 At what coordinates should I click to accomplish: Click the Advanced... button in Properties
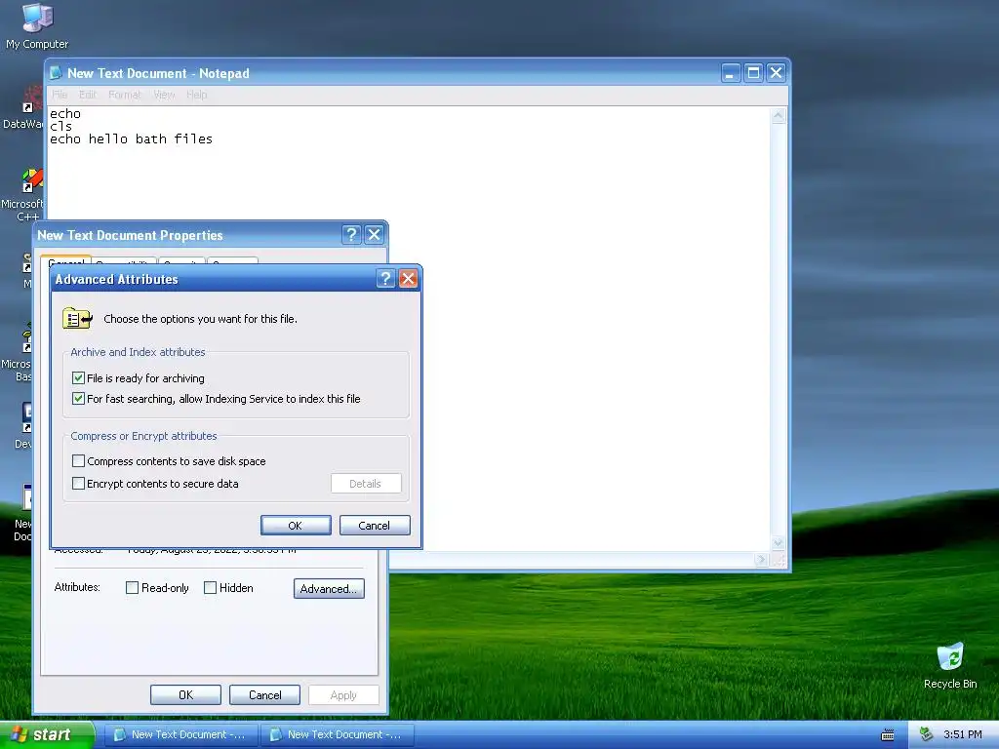click(329, 588)
